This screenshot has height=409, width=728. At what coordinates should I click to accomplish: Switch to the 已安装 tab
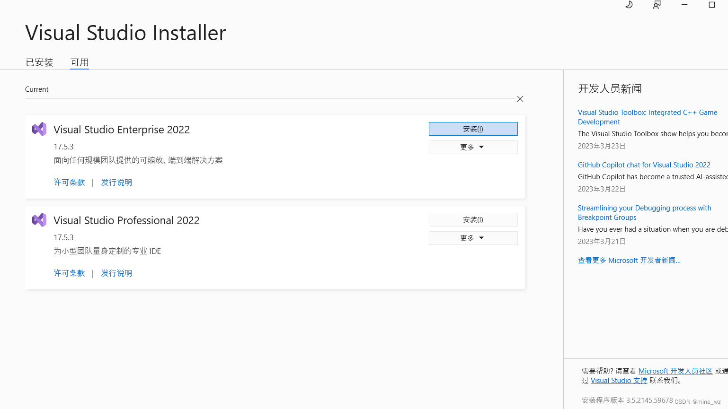[39, 62]
